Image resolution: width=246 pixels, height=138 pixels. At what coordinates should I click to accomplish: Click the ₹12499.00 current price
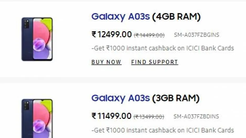(111, 34)
